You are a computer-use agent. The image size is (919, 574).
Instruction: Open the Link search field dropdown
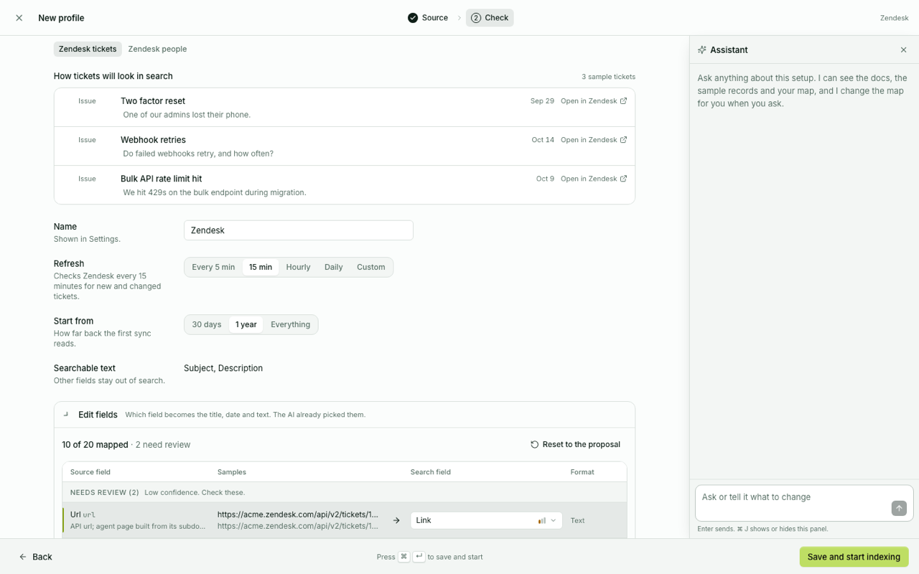(x=486, y=521)
